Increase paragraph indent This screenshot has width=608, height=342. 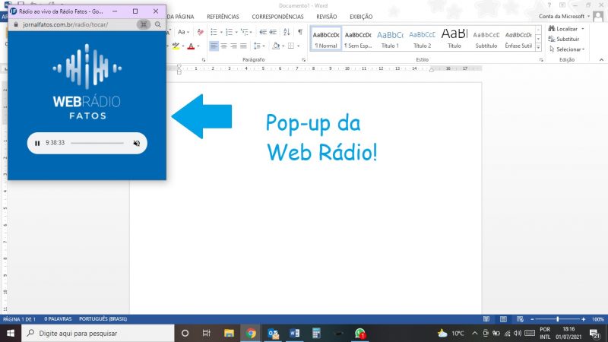coord(273,32)
